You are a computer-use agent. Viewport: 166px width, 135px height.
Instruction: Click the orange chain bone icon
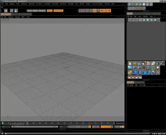pyautogui.click(x=130, y=72)
